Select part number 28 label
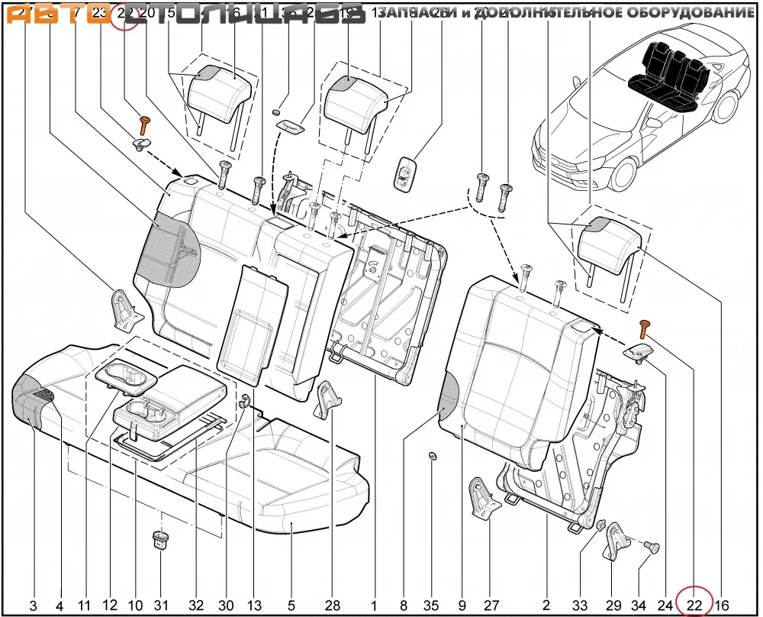 pyautogui.click(x=332, y=606)
